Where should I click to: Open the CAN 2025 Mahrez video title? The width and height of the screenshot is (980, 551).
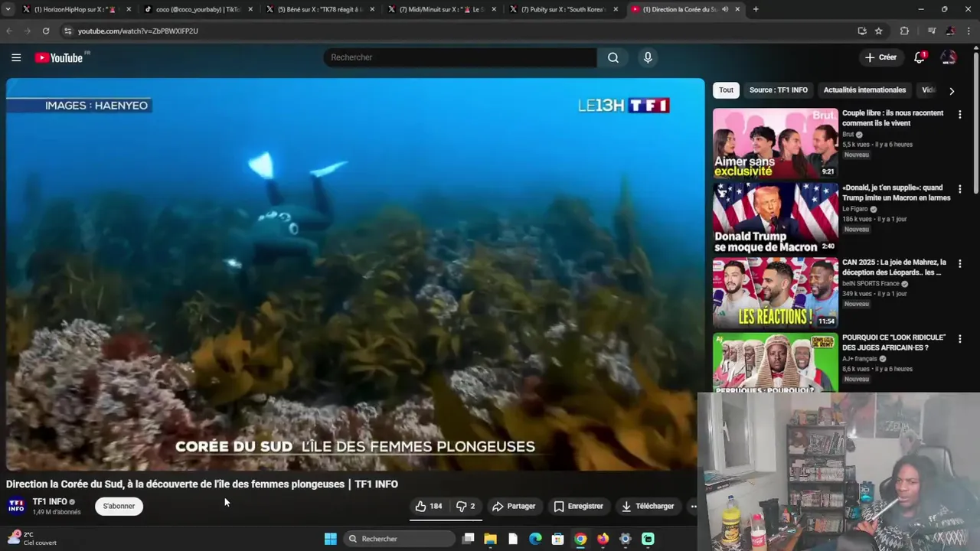click(894, 267)
